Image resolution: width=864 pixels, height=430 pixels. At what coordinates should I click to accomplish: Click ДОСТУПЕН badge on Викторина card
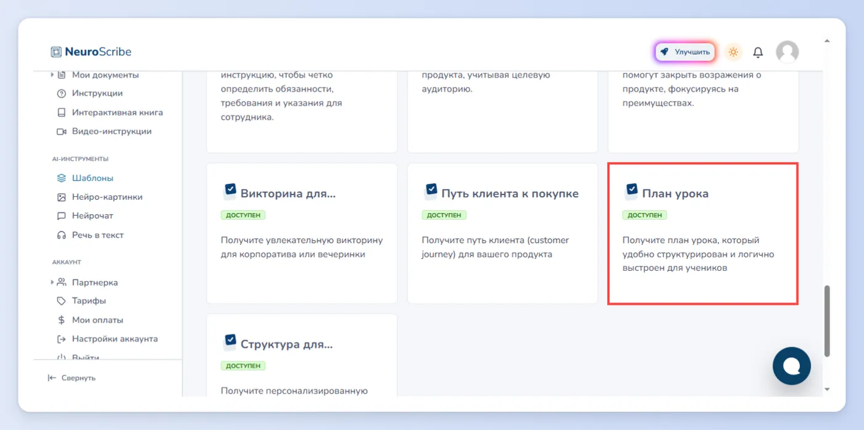coord(243,215)
